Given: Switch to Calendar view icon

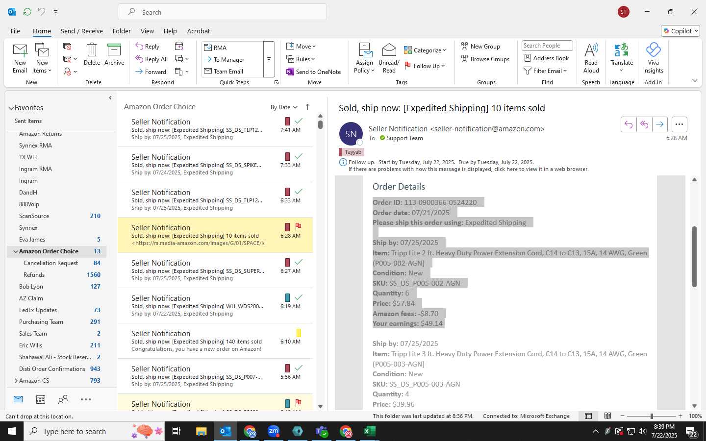Looking at the screenshot, I should [x=41, y=399].
